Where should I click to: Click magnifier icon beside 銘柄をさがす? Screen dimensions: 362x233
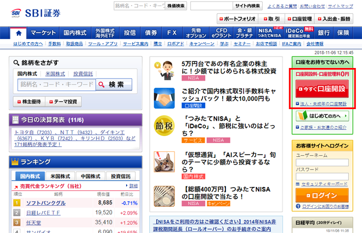(16, 62)
